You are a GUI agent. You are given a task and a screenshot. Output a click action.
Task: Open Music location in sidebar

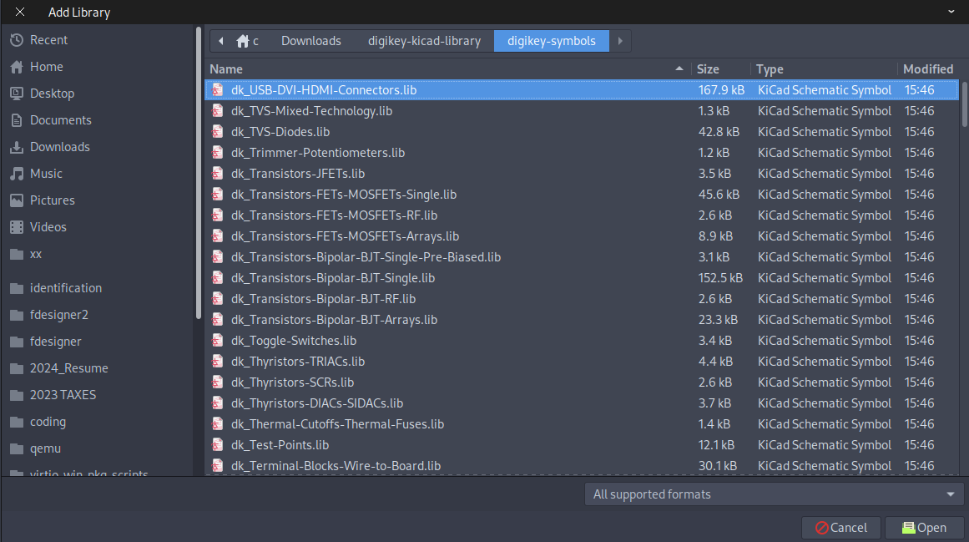[47, 174]
